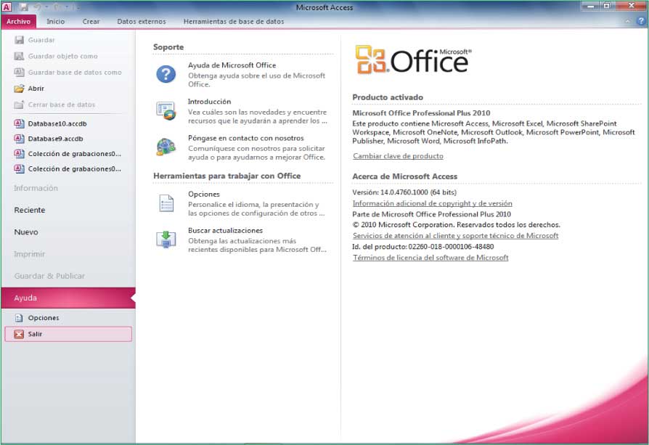Click the Save icon in quick access toolbar
This screenshot has width=649, height=445.
click(23, 7)
